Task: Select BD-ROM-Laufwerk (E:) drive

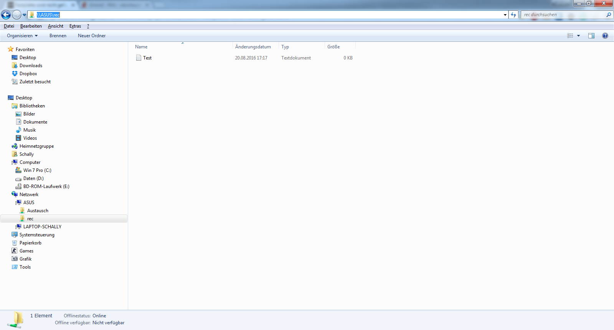Action: [x=46, y=186]
